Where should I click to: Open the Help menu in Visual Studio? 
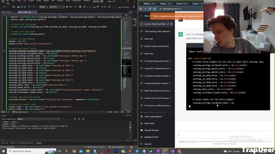[8, 3]
